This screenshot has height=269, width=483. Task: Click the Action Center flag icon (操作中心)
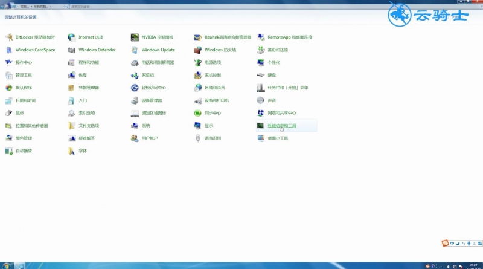click(9, 63)
